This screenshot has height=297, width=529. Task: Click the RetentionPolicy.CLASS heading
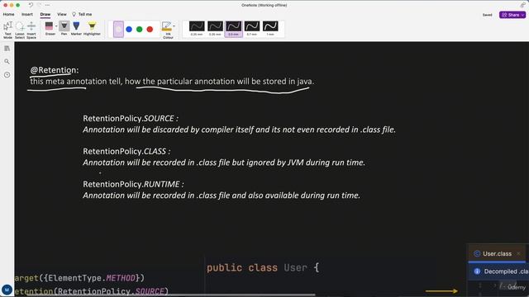tap(126, 151)
